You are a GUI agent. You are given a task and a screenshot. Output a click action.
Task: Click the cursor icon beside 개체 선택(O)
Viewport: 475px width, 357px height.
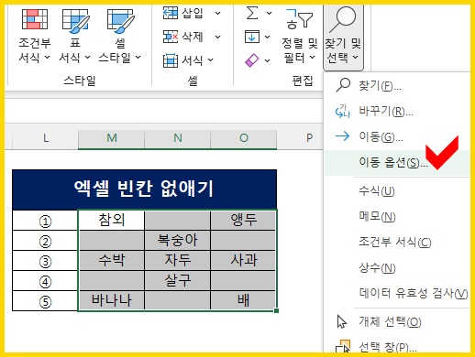pyautogui.click(x=342, y=321)
